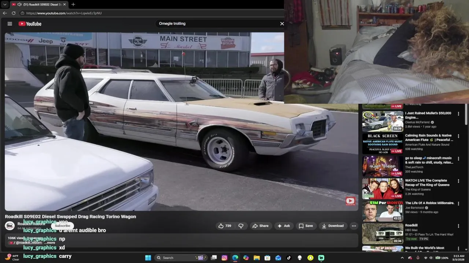Open options menu for King of Queens video

point(458,181)
